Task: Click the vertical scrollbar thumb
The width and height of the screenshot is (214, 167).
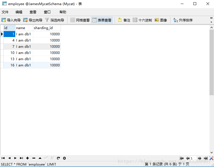Action: (x=211, y=62)
